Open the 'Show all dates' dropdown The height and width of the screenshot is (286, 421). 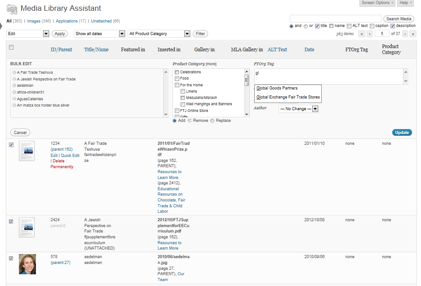coord(99,34)
